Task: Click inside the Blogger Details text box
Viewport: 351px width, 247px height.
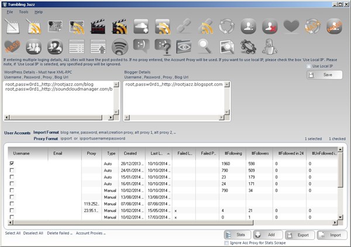Action: [174, 98]
